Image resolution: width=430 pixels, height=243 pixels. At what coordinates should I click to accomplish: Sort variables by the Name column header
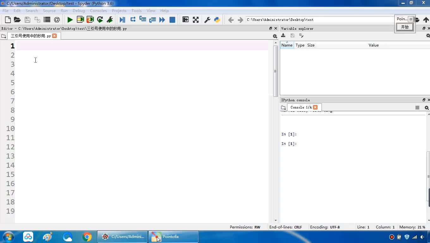(287, 45)
